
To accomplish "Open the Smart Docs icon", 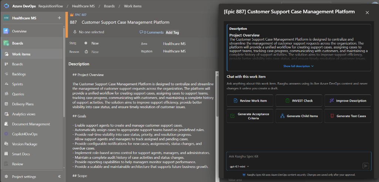I will (x=7, y=154).
